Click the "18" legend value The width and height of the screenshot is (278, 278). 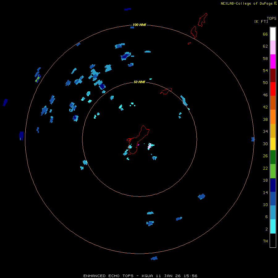pyautogui.click(x=265, y=180)
